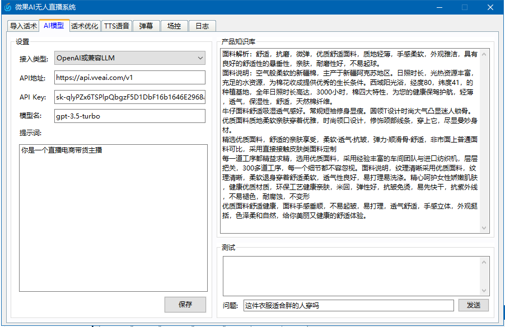This screenshot has width=505, height=327.
Task: Open the TTS语音 tab
Action: tap(116, 26)
